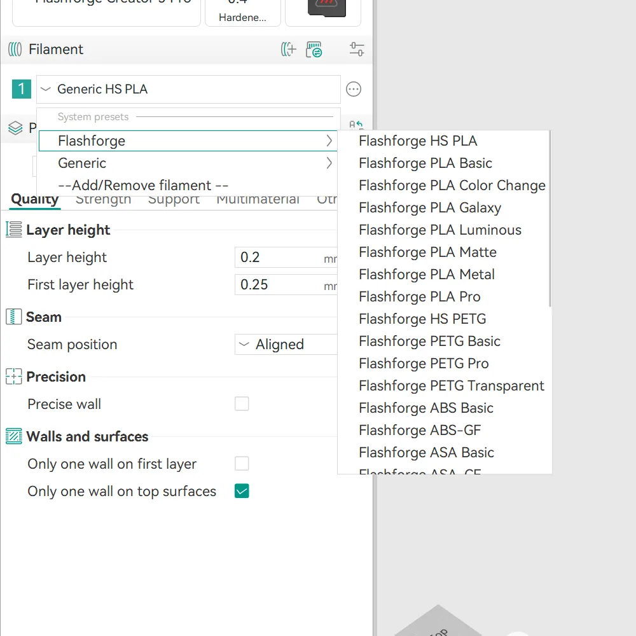Switch to the Support tab
The image size is (636, 636).
pos(174,200)
